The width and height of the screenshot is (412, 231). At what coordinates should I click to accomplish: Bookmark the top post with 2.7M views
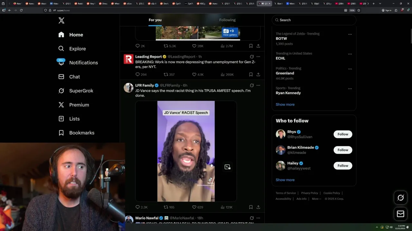[251, 46]
